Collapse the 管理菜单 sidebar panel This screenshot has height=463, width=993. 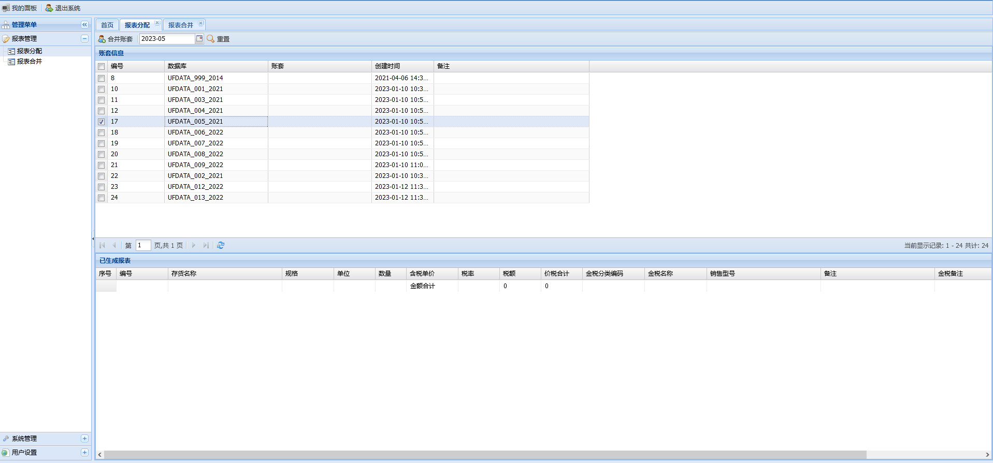click(x=84, y=25)
